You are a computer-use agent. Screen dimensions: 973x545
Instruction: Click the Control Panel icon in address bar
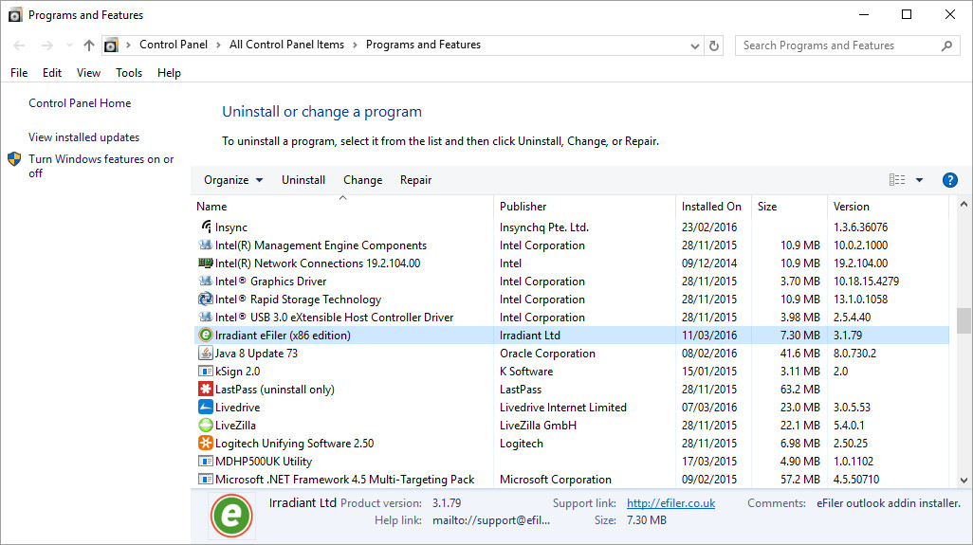coord(111,45)
